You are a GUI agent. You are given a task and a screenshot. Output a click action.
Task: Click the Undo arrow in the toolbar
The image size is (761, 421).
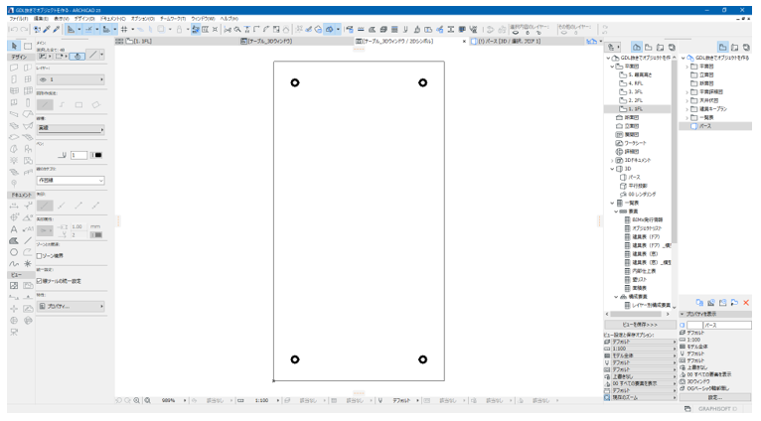[14, 30]
